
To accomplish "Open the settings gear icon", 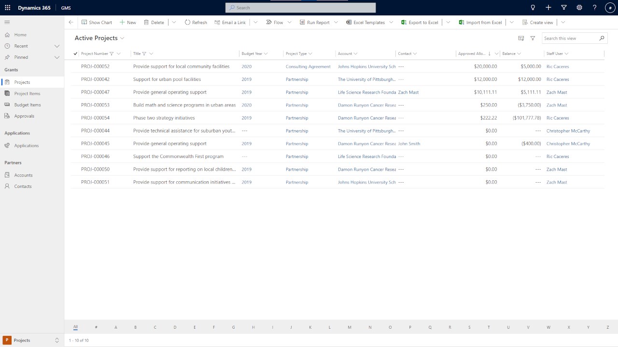I will click(x=579, y=8).
